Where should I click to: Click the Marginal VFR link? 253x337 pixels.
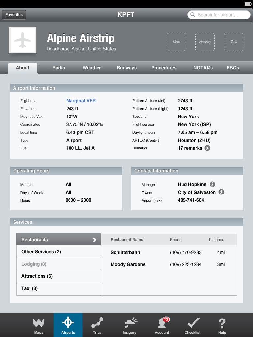pyautogui.click(x=81, y=101)
